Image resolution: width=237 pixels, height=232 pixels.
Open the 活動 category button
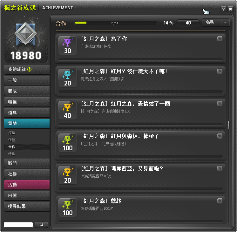pyautogui.click(x=27, y=185)
